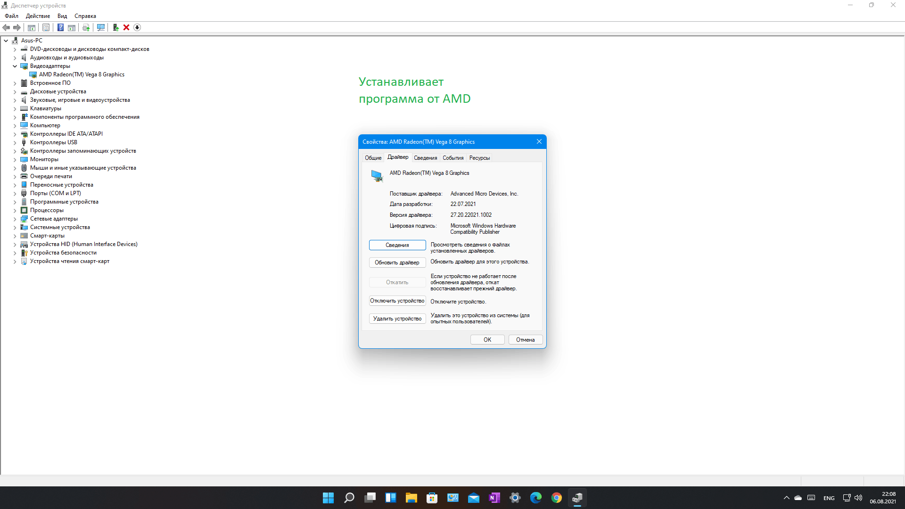Open Microsoft Store from the taskbar

[432, 498]
